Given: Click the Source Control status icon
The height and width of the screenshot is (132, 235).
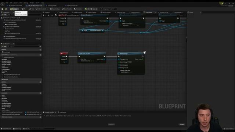Looking at the screenshot, I should 228,129.
